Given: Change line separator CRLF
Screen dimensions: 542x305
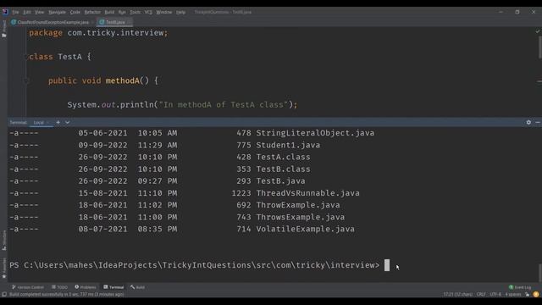Looking at the screenshot, I should pos(481,295).
